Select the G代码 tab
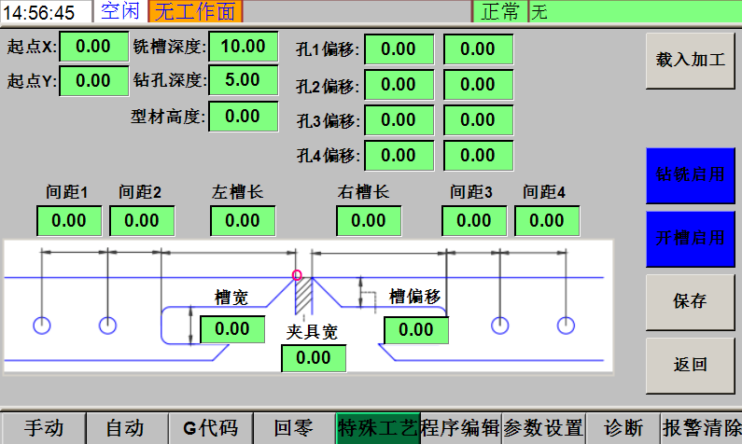742x444 pixels. coord(210,428)
